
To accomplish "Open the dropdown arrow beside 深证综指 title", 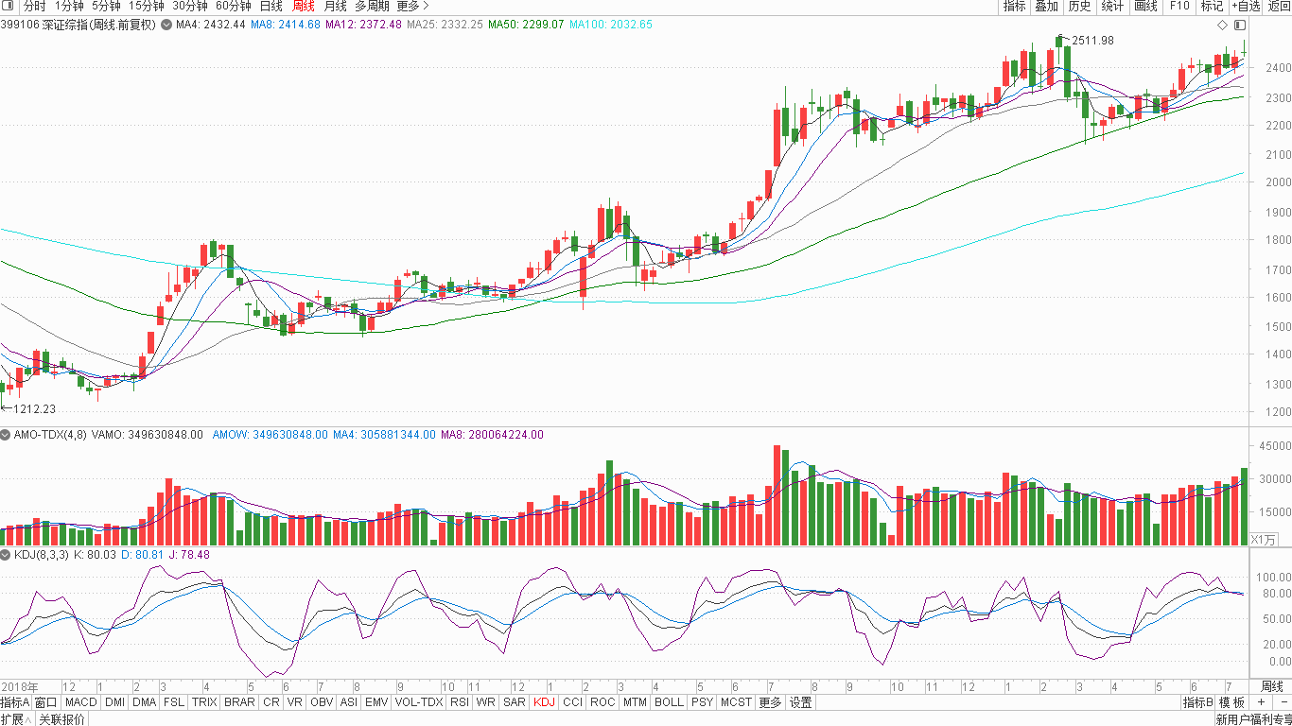I will coord(166,24).
